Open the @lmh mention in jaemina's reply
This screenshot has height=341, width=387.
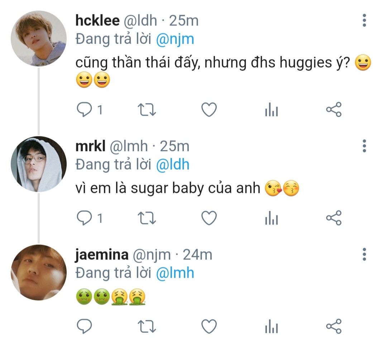(175, 273)
